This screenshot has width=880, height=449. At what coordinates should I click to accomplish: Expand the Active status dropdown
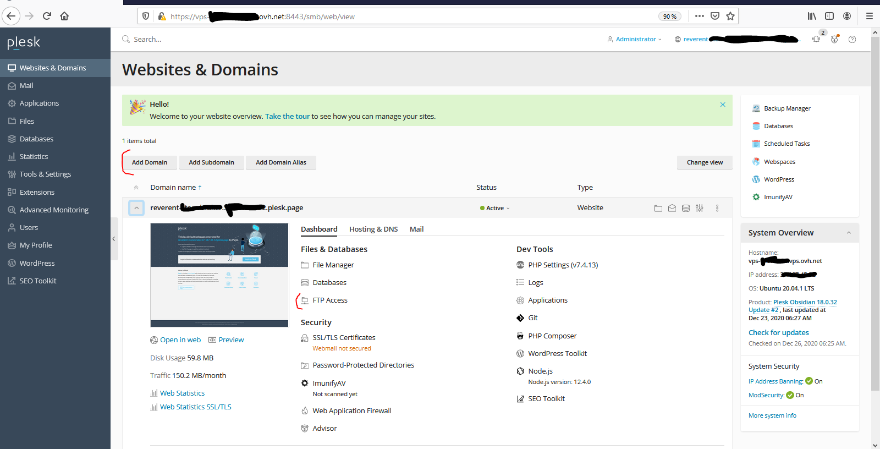click(x=495, y=208)
